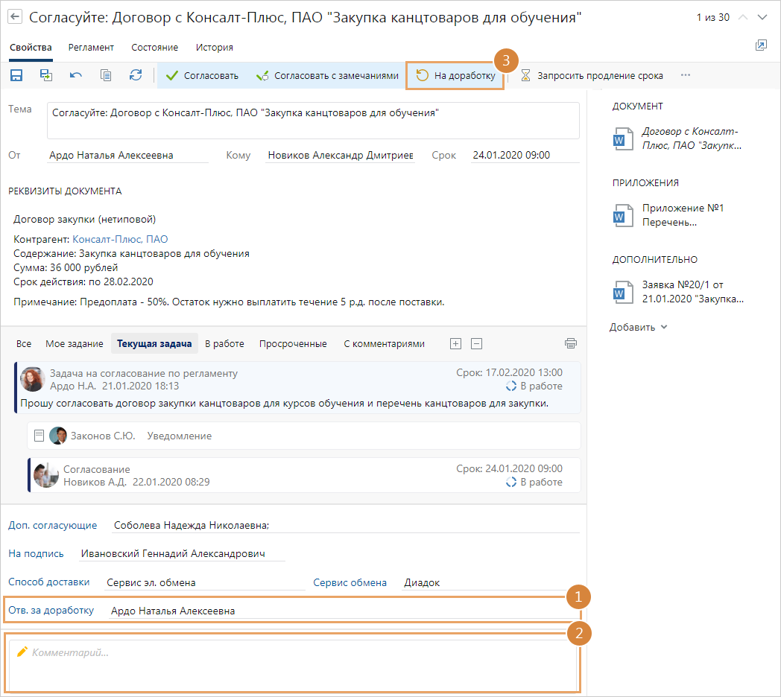Click the Согласовать с замечаниями button

332,75
